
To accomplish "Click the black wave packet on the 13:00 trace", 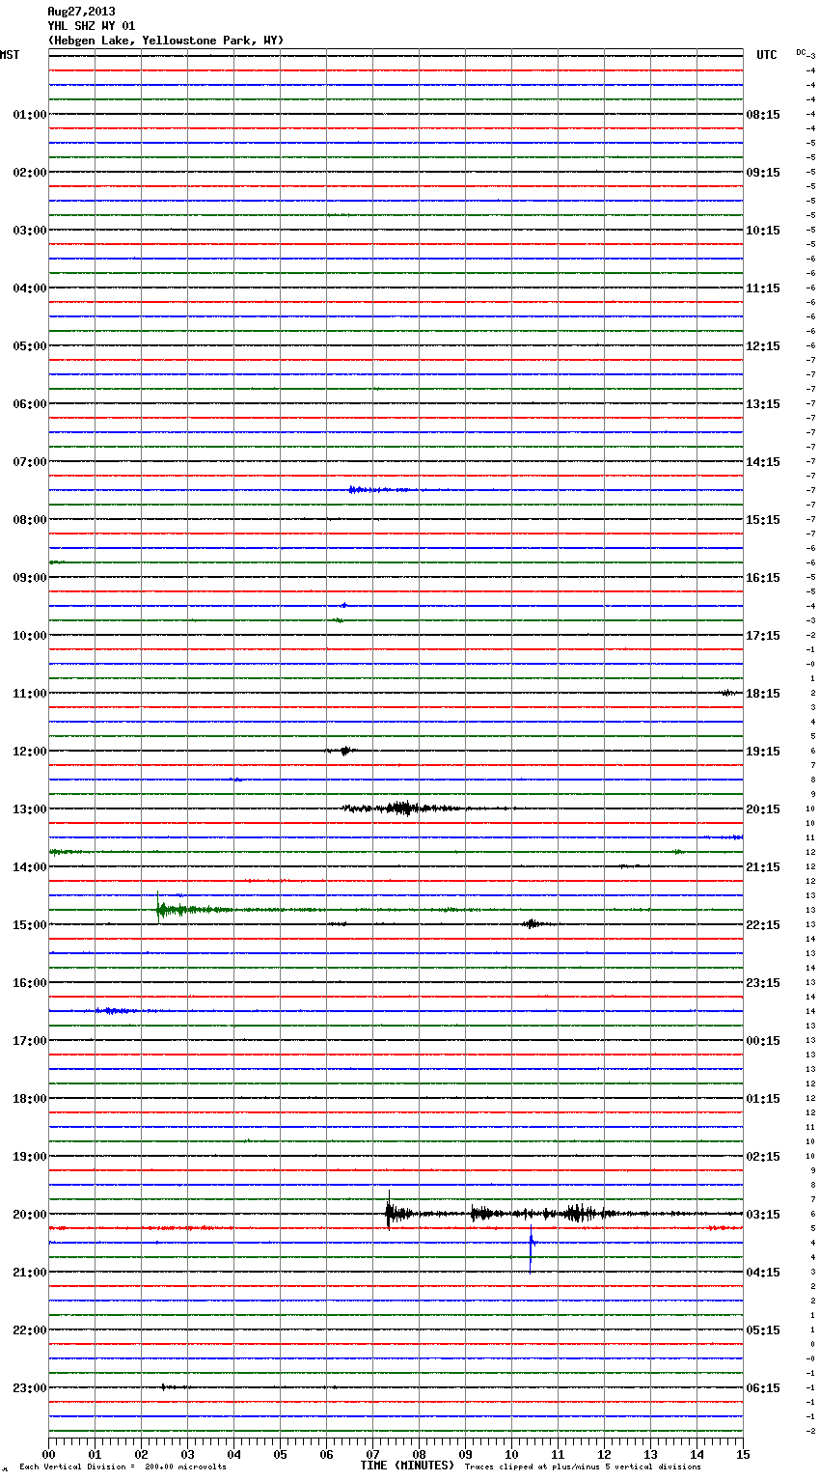I will click(x=403, y=809).
